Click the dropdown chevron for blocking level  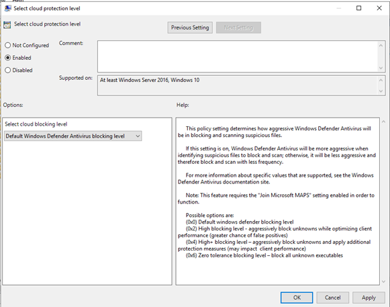pyautogui.click(x=138, y=136)
